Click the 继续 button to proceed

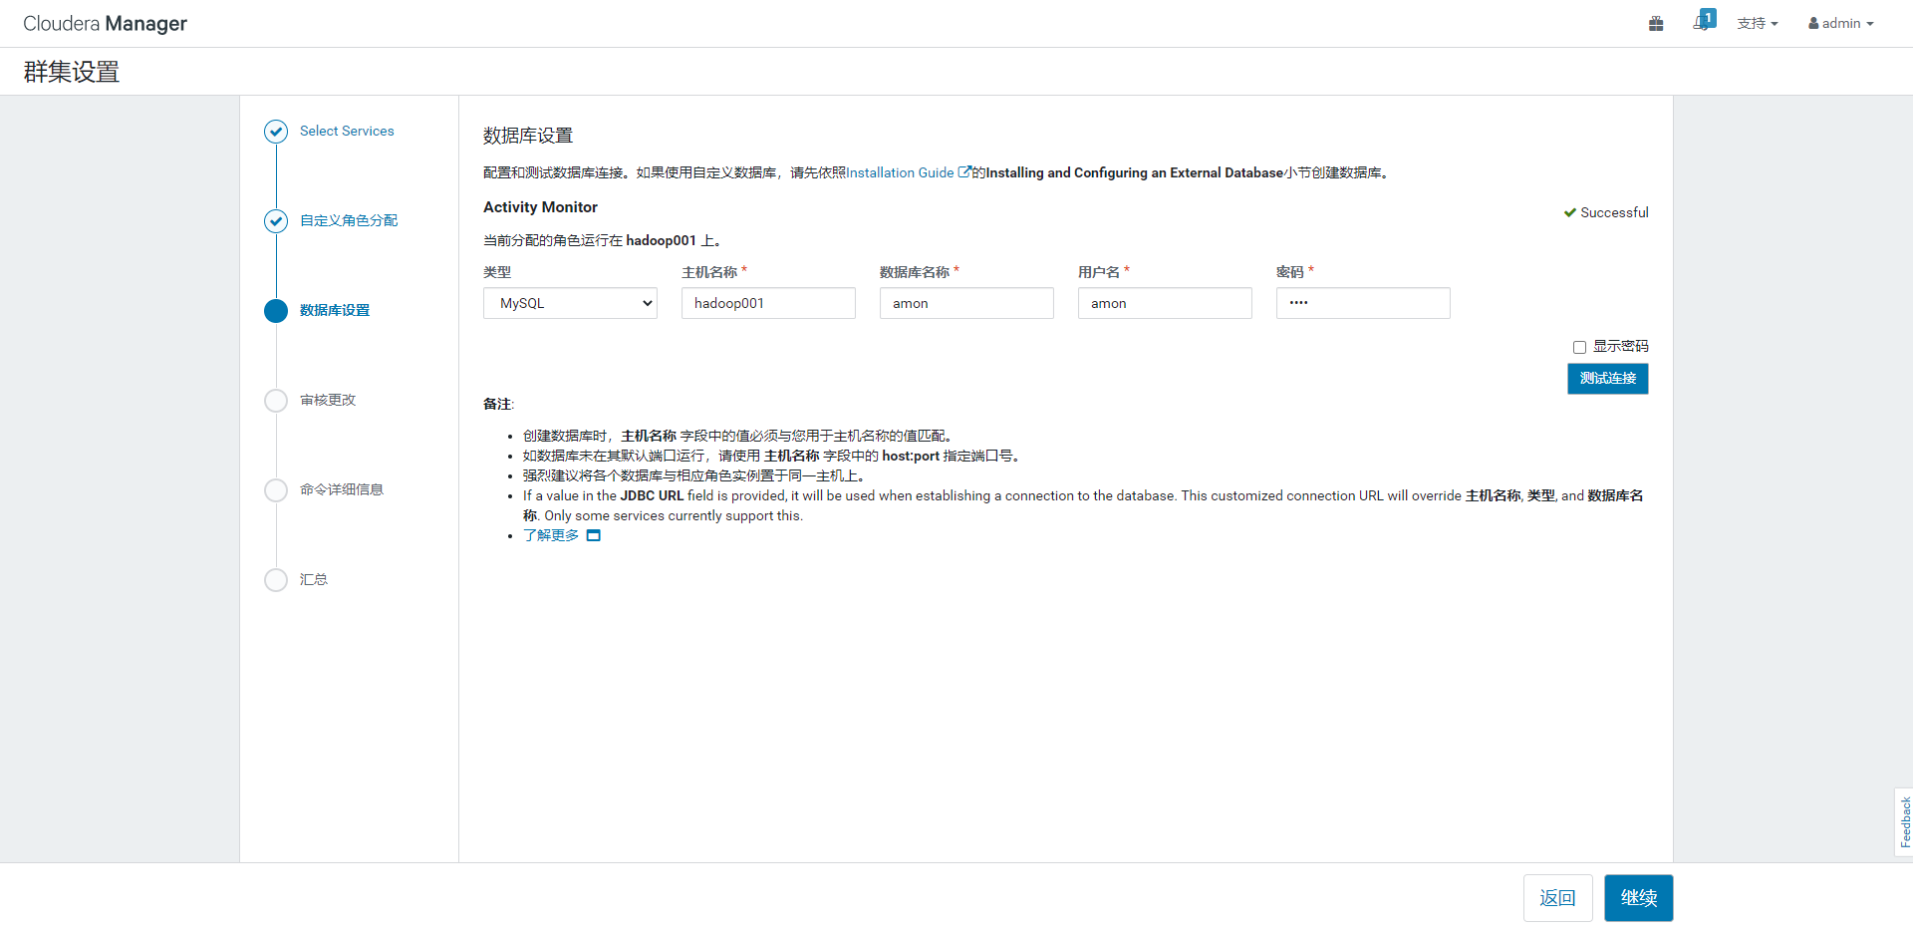pos(1638,898)
